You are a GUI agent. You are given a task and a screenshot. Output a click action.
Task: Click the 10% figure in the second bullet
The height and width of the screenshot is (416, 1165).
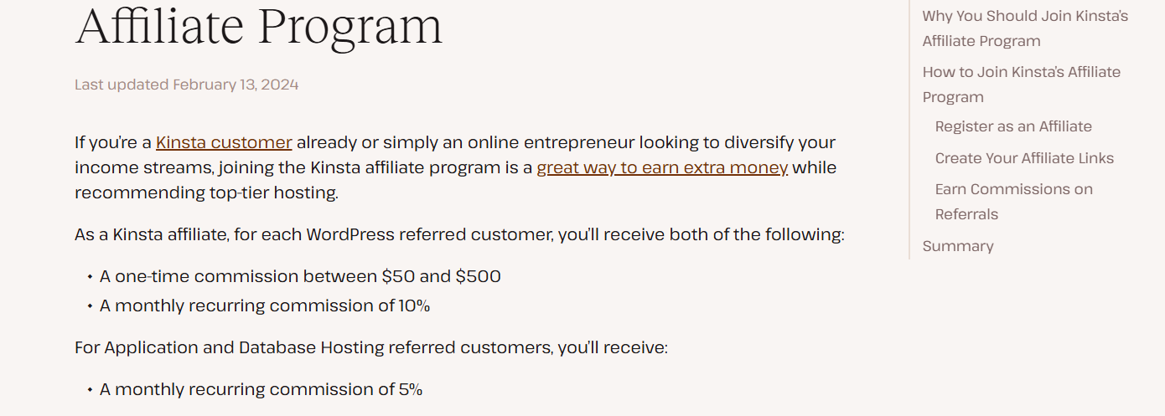[x=414, y=306]
